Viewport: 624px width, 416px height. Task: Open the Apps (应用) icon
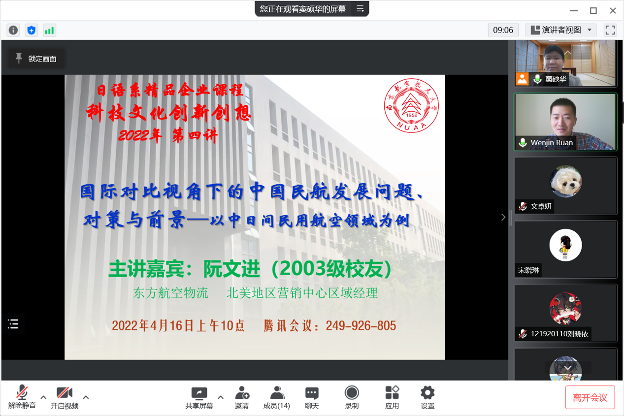(392, 397)
